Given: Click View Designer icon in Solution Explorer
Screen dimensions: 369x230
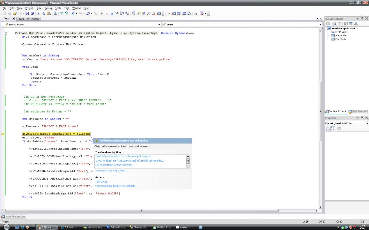Looking at the screenshot, I should [351, 24].
